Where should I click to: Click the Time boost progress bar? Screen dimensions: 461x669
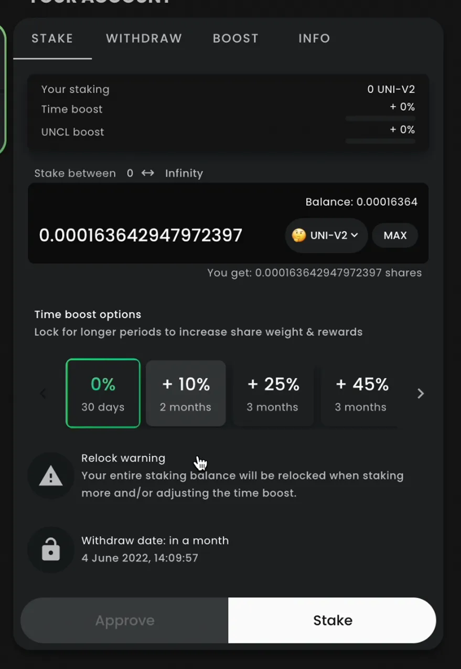tap(380, 119)
